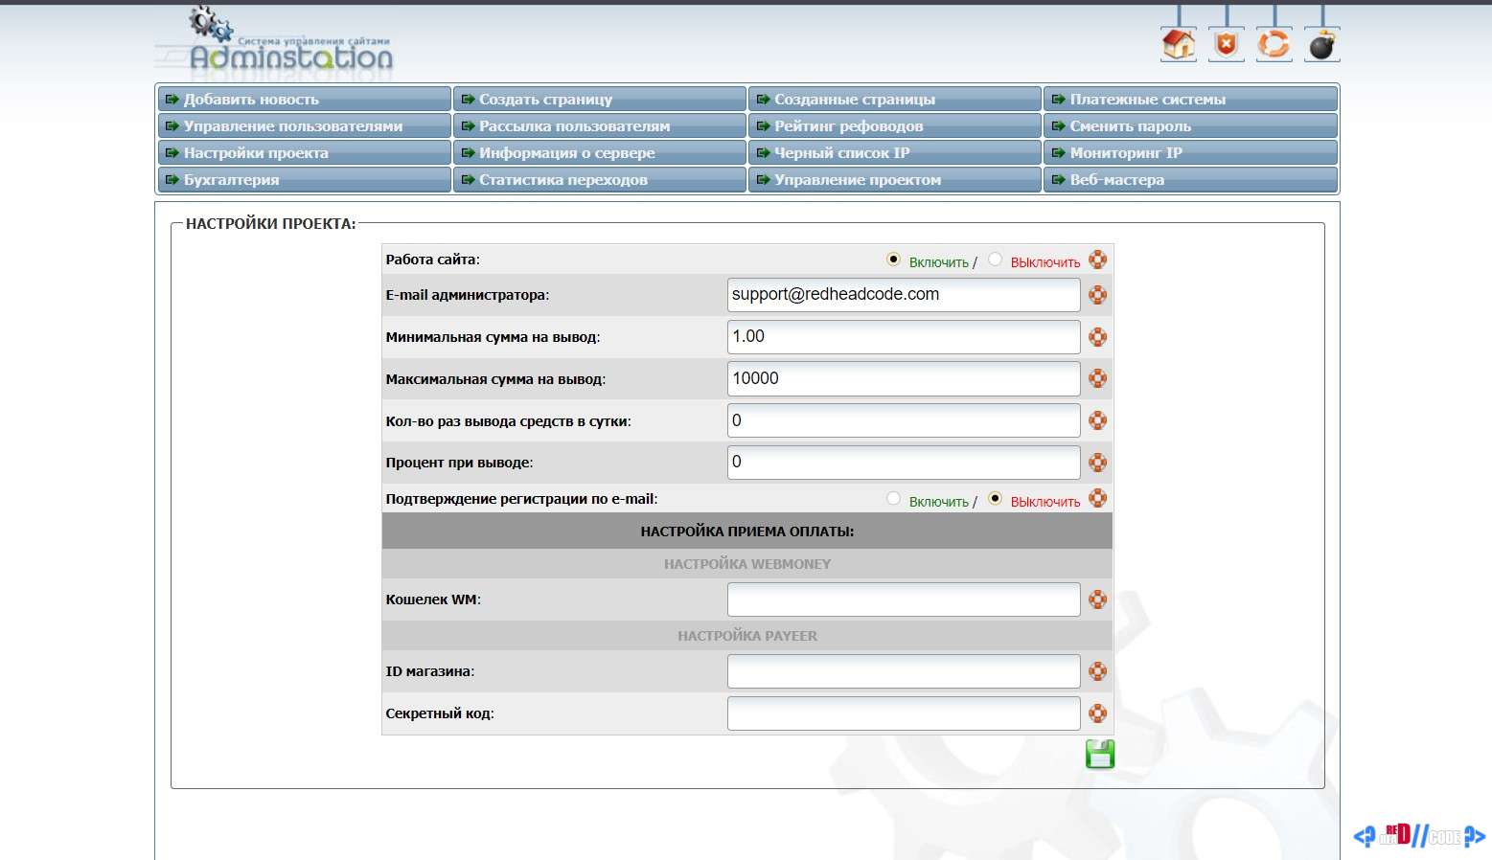Image resolution: width=1492 pixels, height=860 pixels.
Task: Click the НАСТРОЙКА ПРИЕМА ОПЛАТЫ header text
Action: point(747,532)
